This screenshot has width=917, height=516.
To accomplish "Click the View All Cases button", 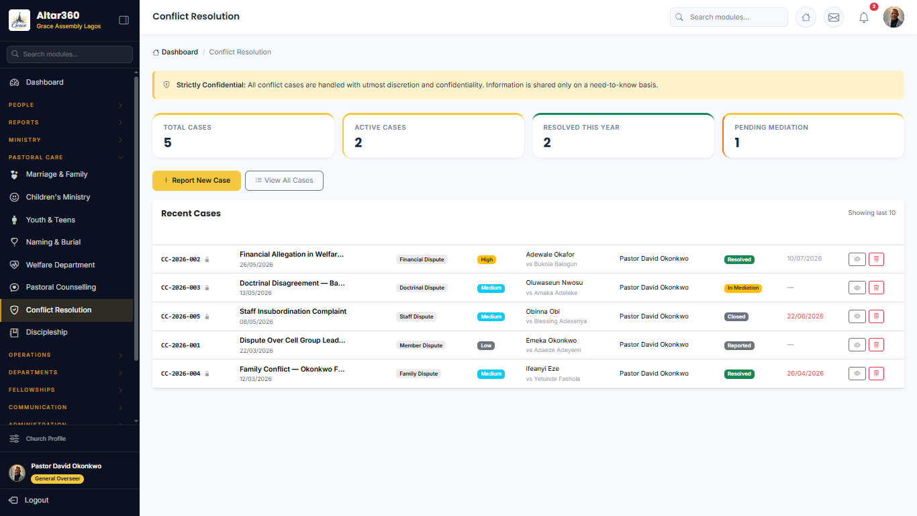I will click(x=284, y=181).
